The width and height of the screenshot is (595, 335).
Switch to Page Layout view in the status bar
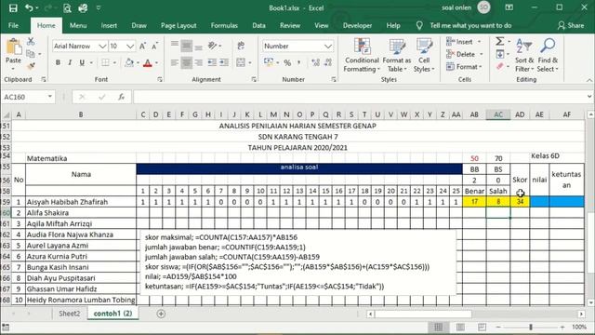[x=460, y=327]
